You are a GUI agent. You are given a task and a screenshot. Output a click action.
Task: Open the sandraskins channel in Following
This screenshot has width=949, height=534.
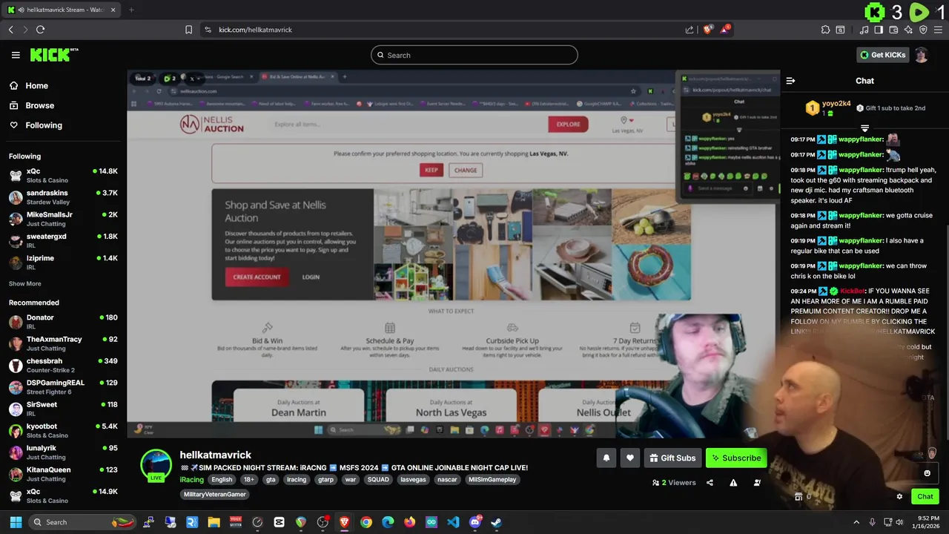tap(63, 197)
